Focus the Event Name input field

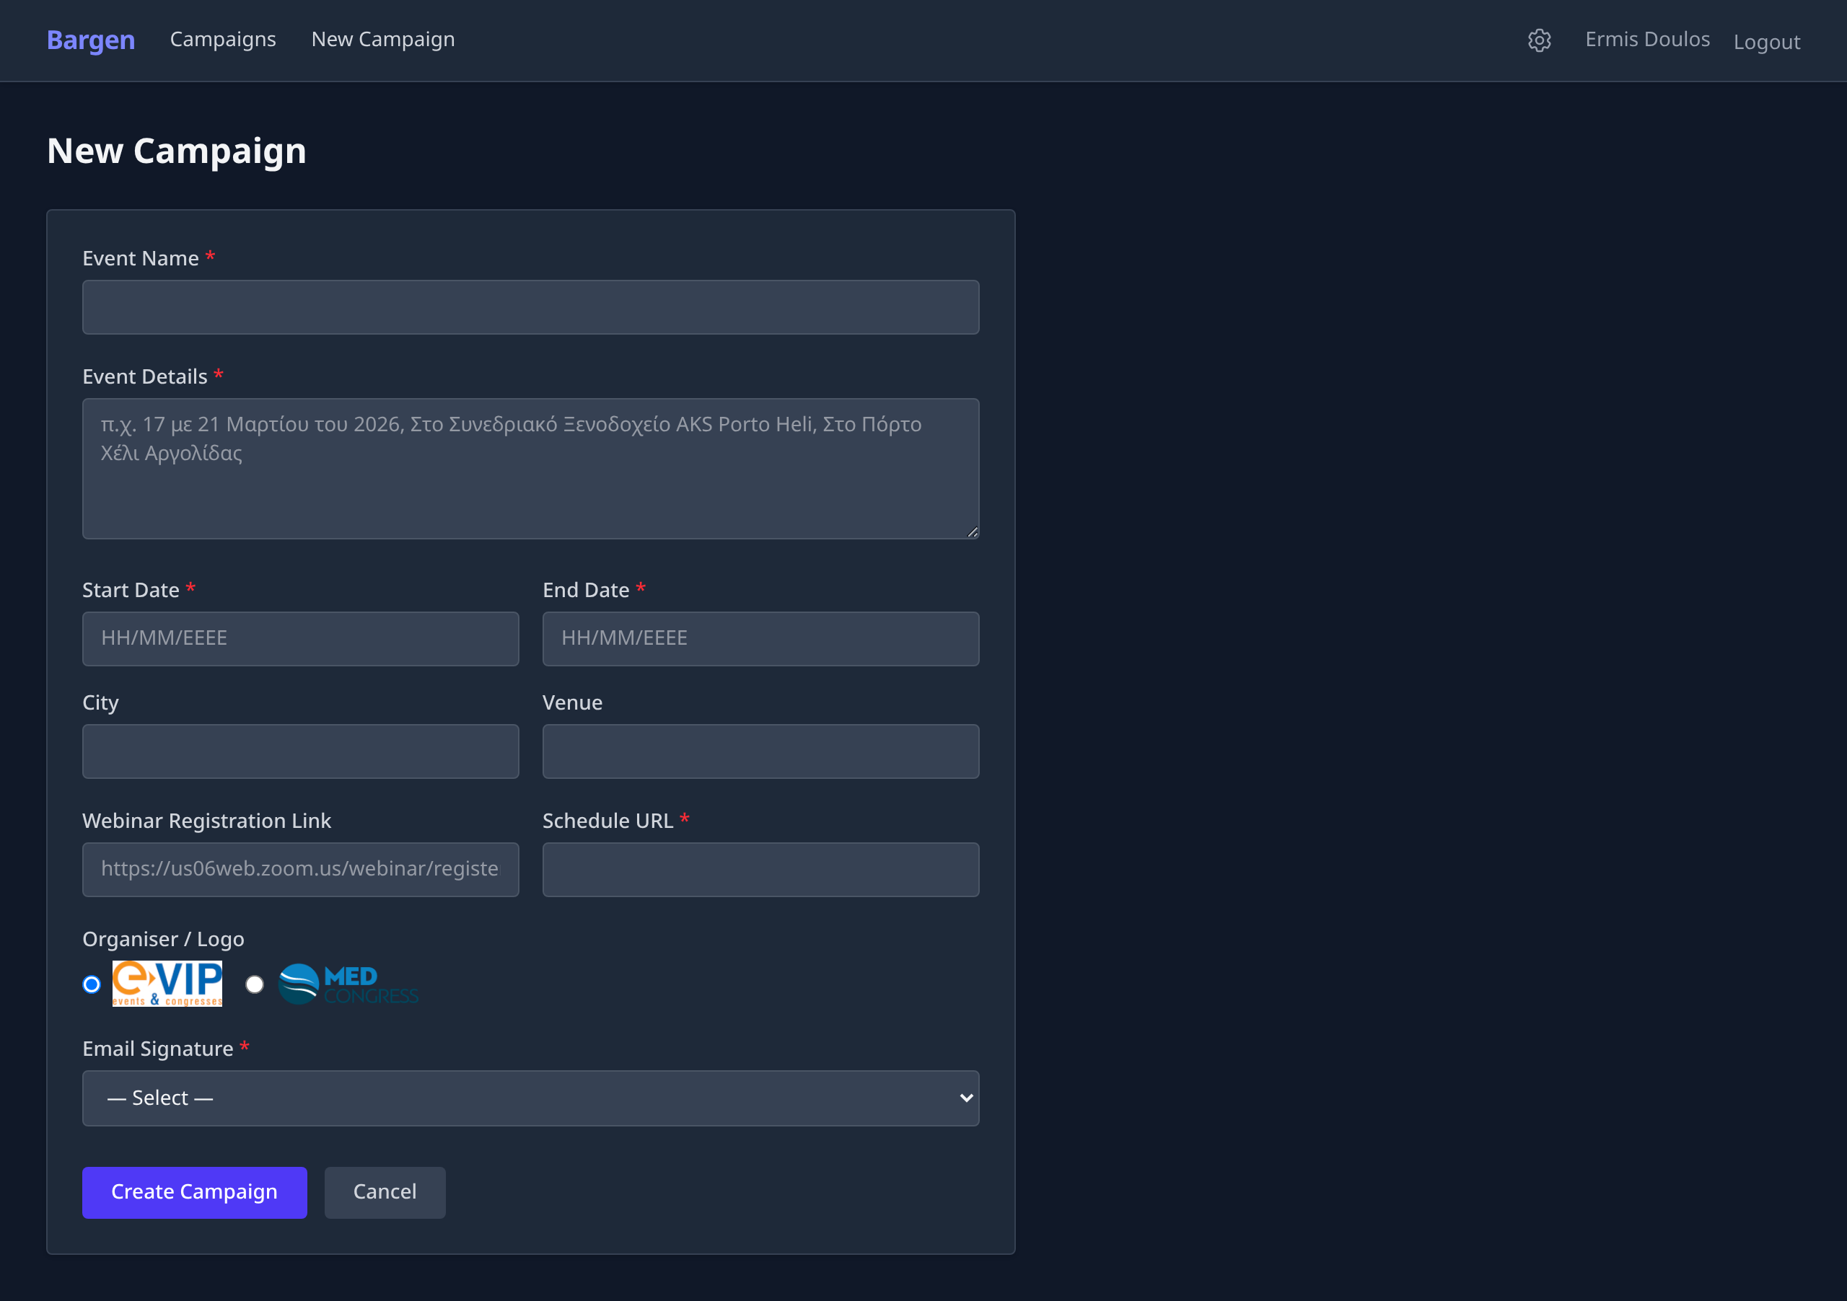pos(530,307)
